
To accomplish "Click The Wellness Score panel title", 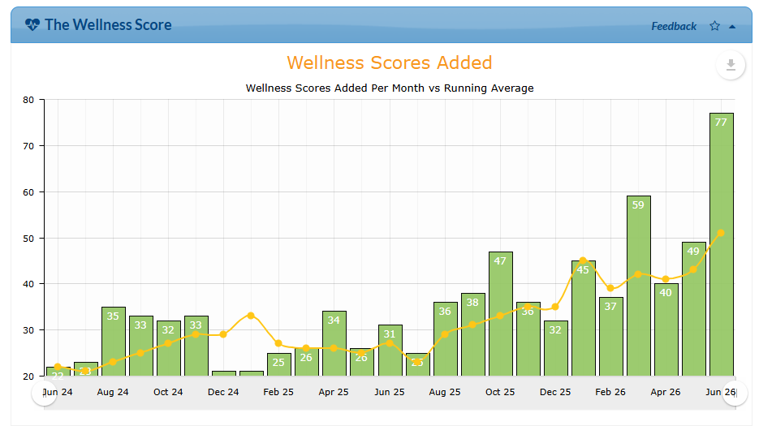I will tap(108, 24).
